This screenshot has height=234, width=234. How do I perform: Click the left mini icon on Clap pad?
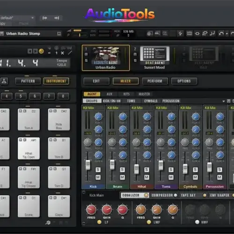coord(51,197)
